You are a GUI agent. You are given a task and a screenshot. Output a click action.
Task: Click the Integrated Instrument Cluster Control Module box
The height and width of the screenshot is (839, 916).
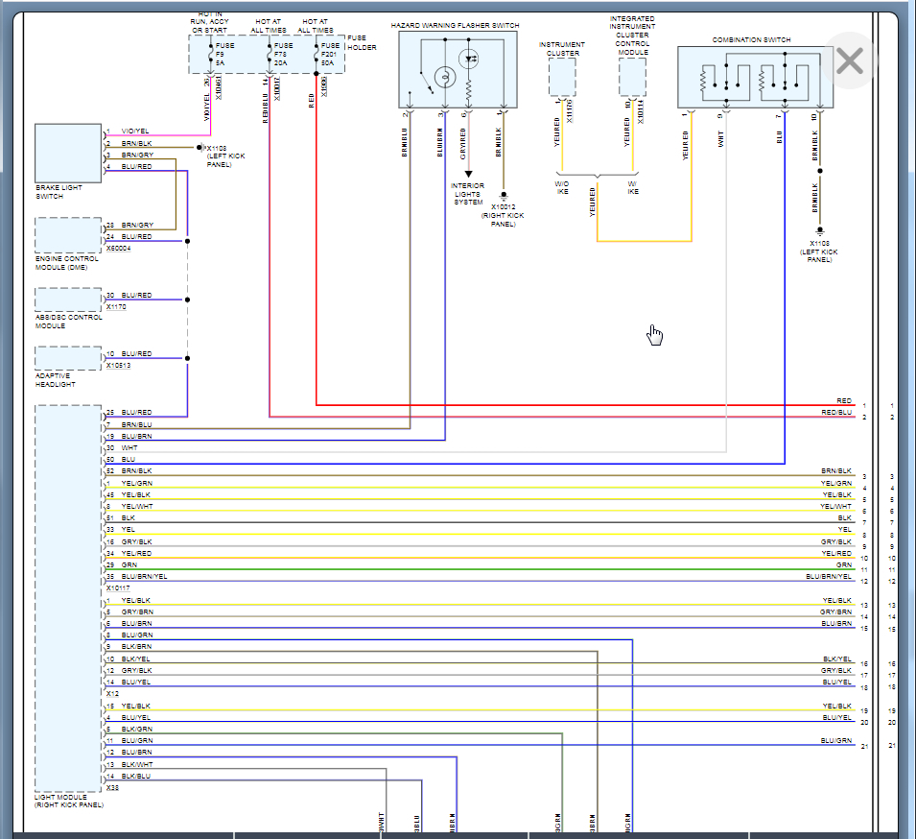pos(632,77)
